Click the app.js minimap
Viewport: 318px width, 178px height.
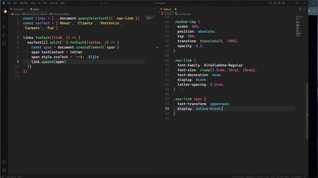tap(150, 18)
